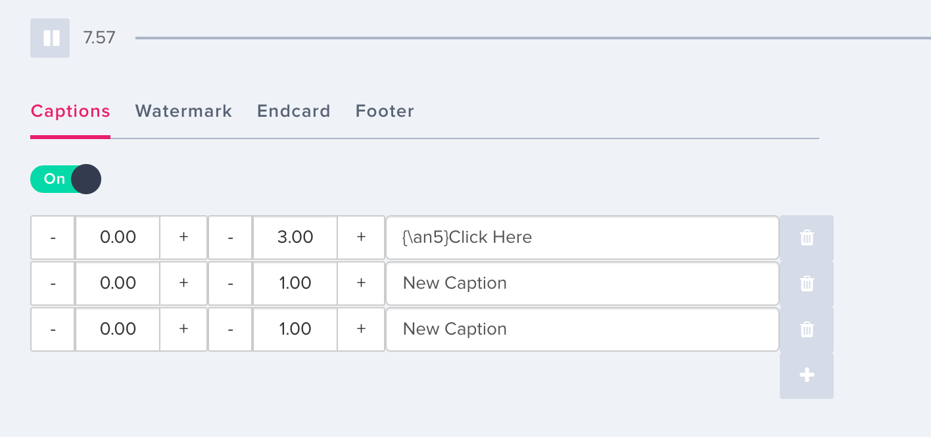
Task: Switch to the Watermark tab
Action: click(x=183, y=111)
